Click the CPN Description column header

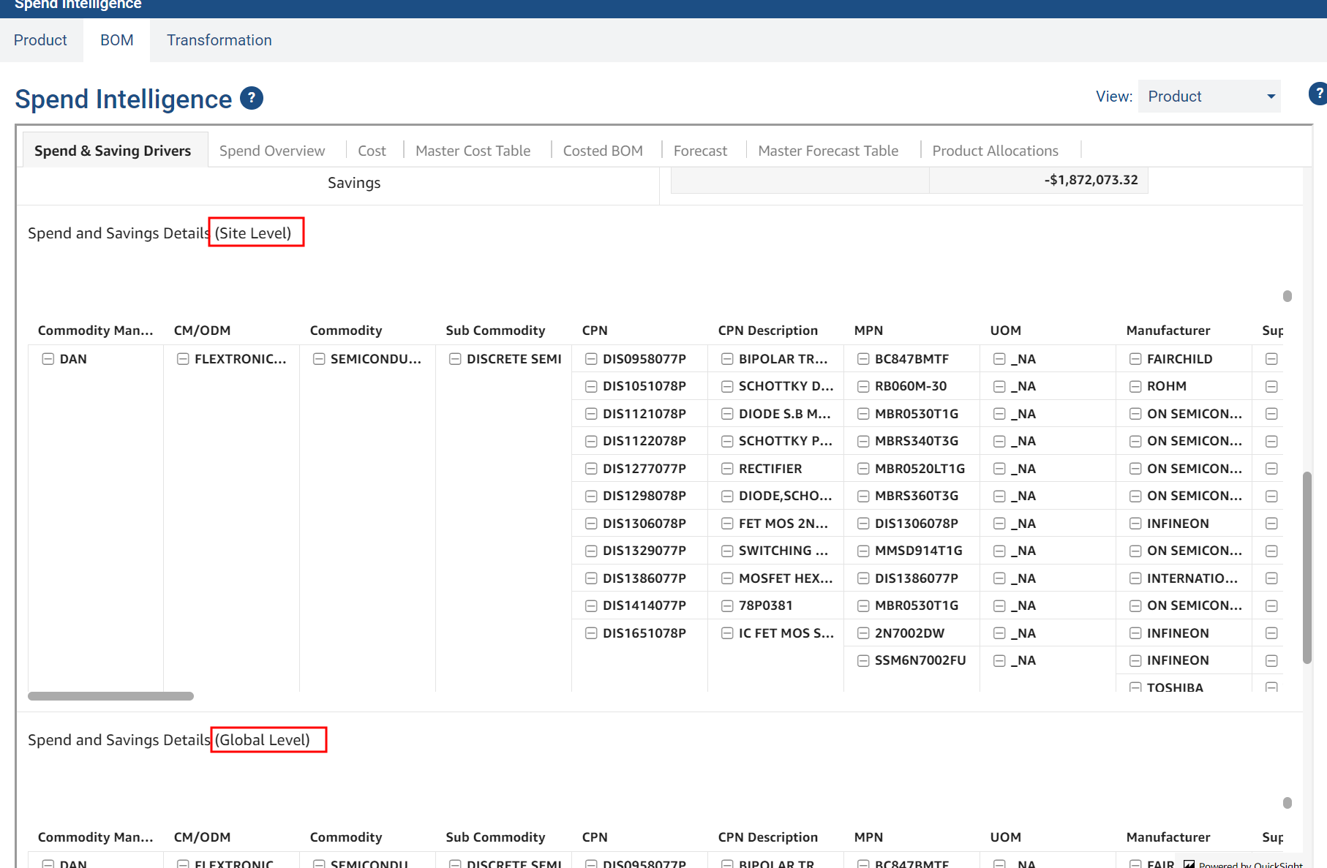coord(768,331)
